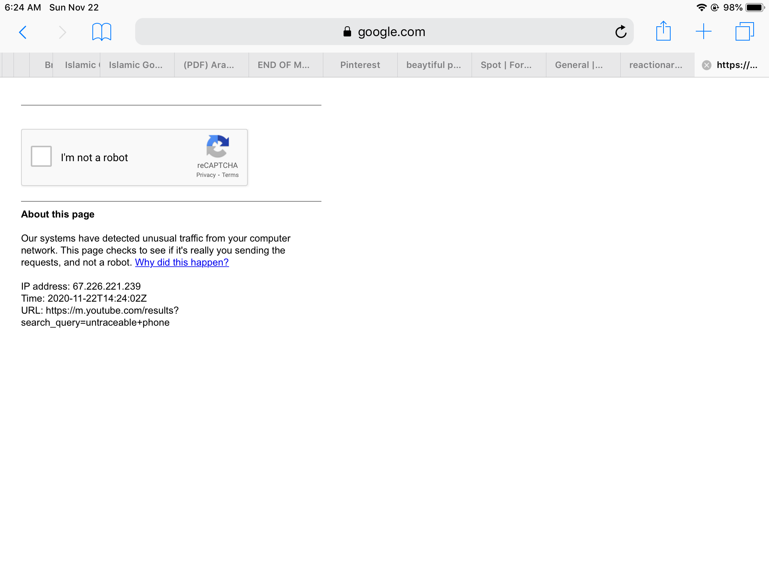Switch to the END OF M... tab
The height and width of the screenshot is (577, 769).
point(286,65)
